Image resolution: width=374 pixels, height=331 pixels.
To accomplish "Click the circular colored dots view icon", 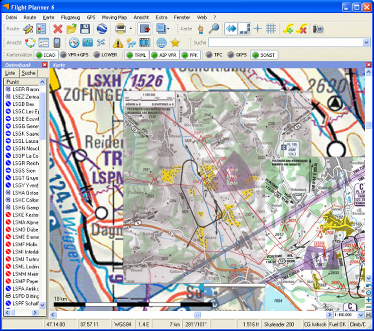I will coord(30,43).
